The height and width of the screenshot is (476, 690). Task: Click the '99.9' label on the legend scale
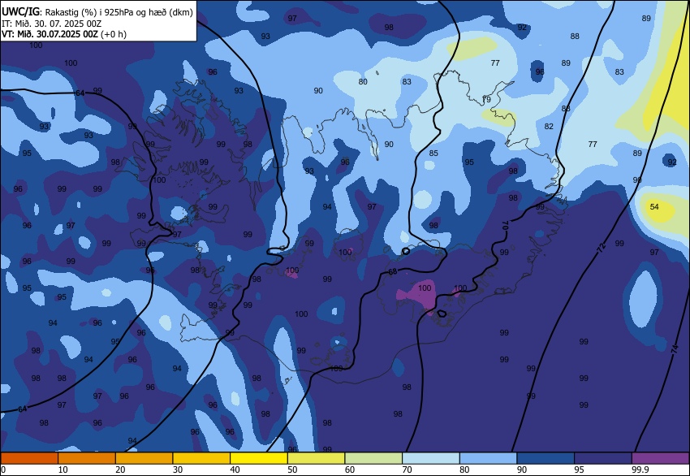640,470
